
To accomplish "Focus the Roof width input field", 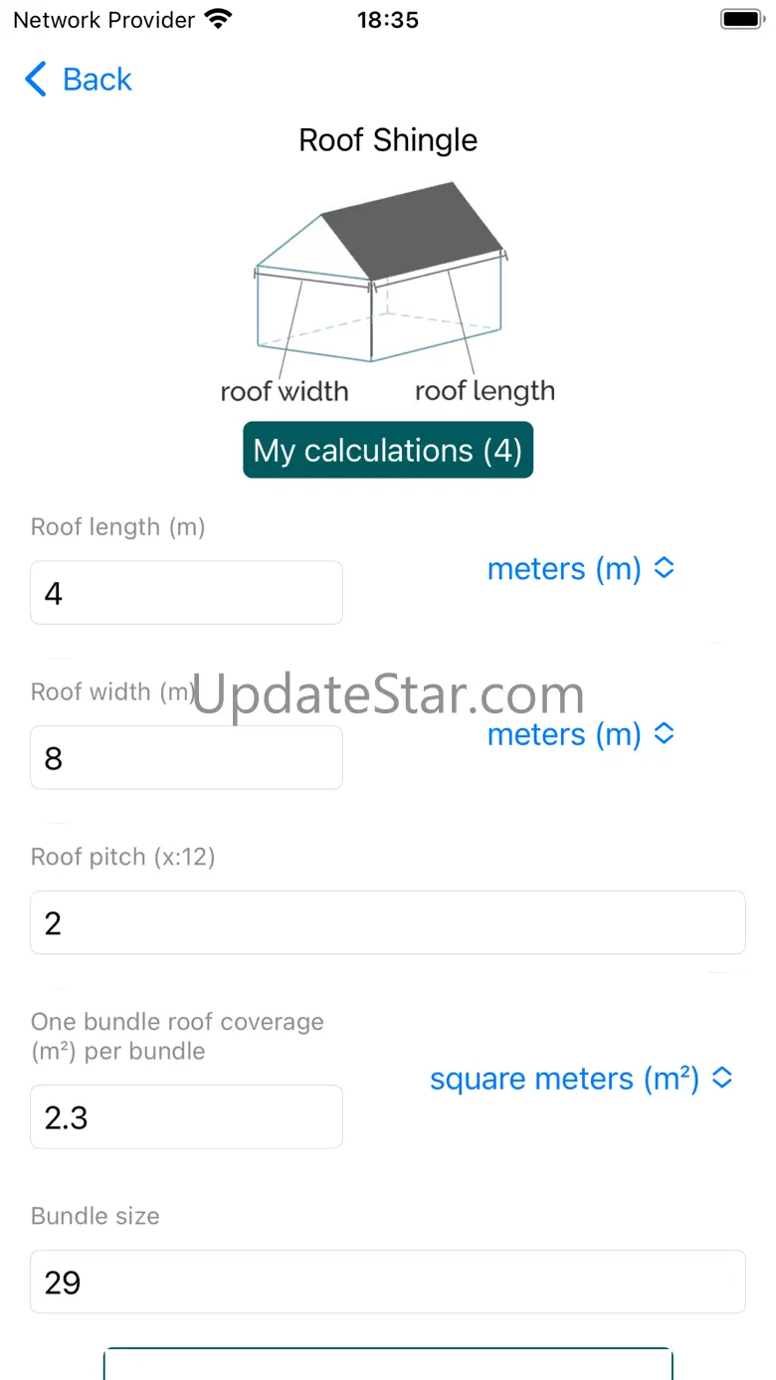I will [186, 758].
